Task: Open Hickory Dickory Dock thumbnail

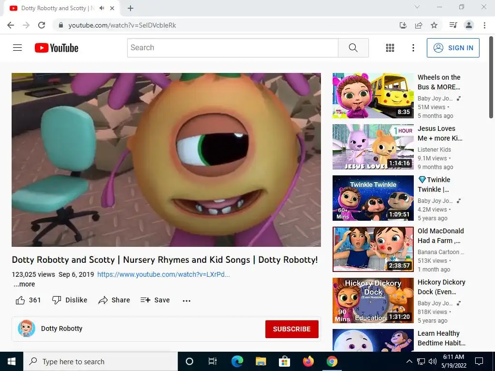Action: coord(373,300)
